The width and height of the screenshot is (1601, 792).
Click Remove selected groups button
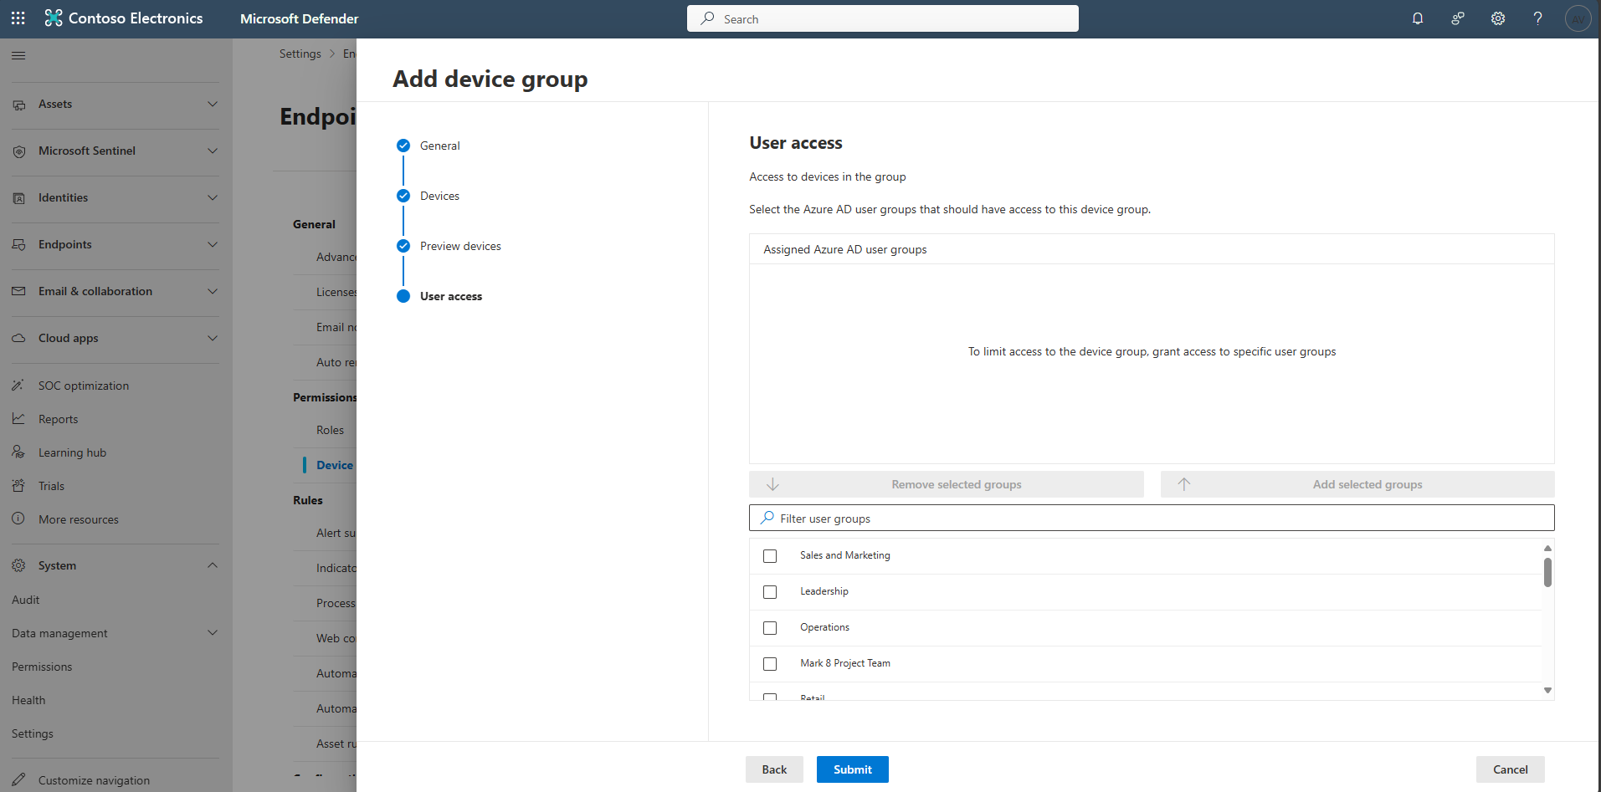point(947,484)
